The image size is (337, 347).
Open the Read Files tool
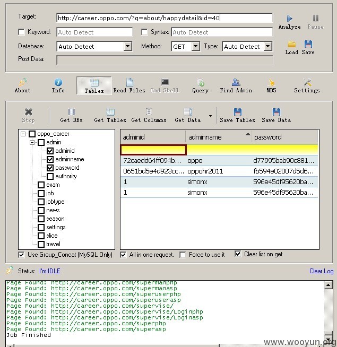point(129,85)
